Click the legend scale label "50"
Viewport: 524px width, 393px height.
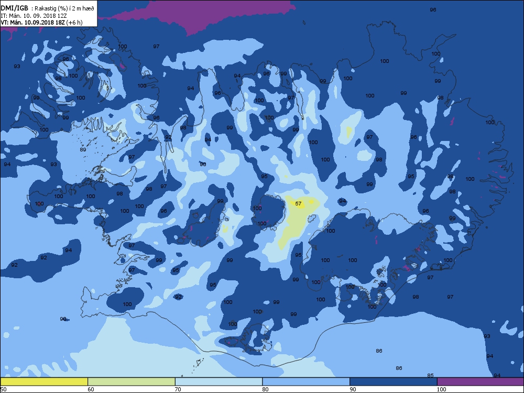pos(3,389)
